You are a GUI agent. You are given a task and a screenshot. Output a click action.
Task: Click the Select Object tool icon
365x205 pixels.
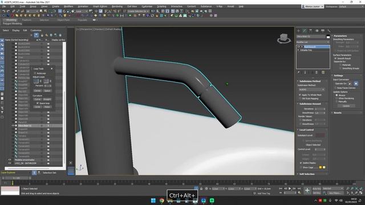point(41,11)
